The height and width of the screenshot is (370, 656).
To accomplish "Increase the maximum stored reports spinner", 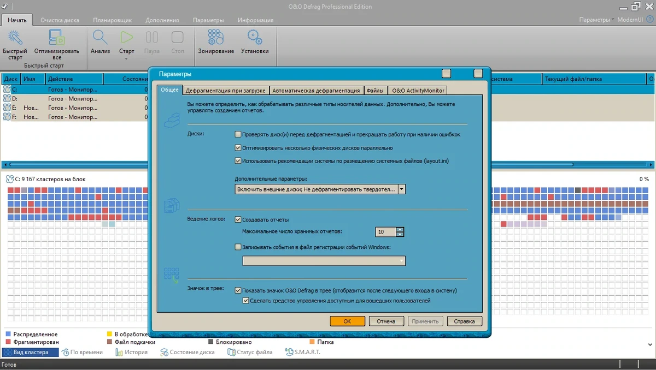I will pos(400,229).
